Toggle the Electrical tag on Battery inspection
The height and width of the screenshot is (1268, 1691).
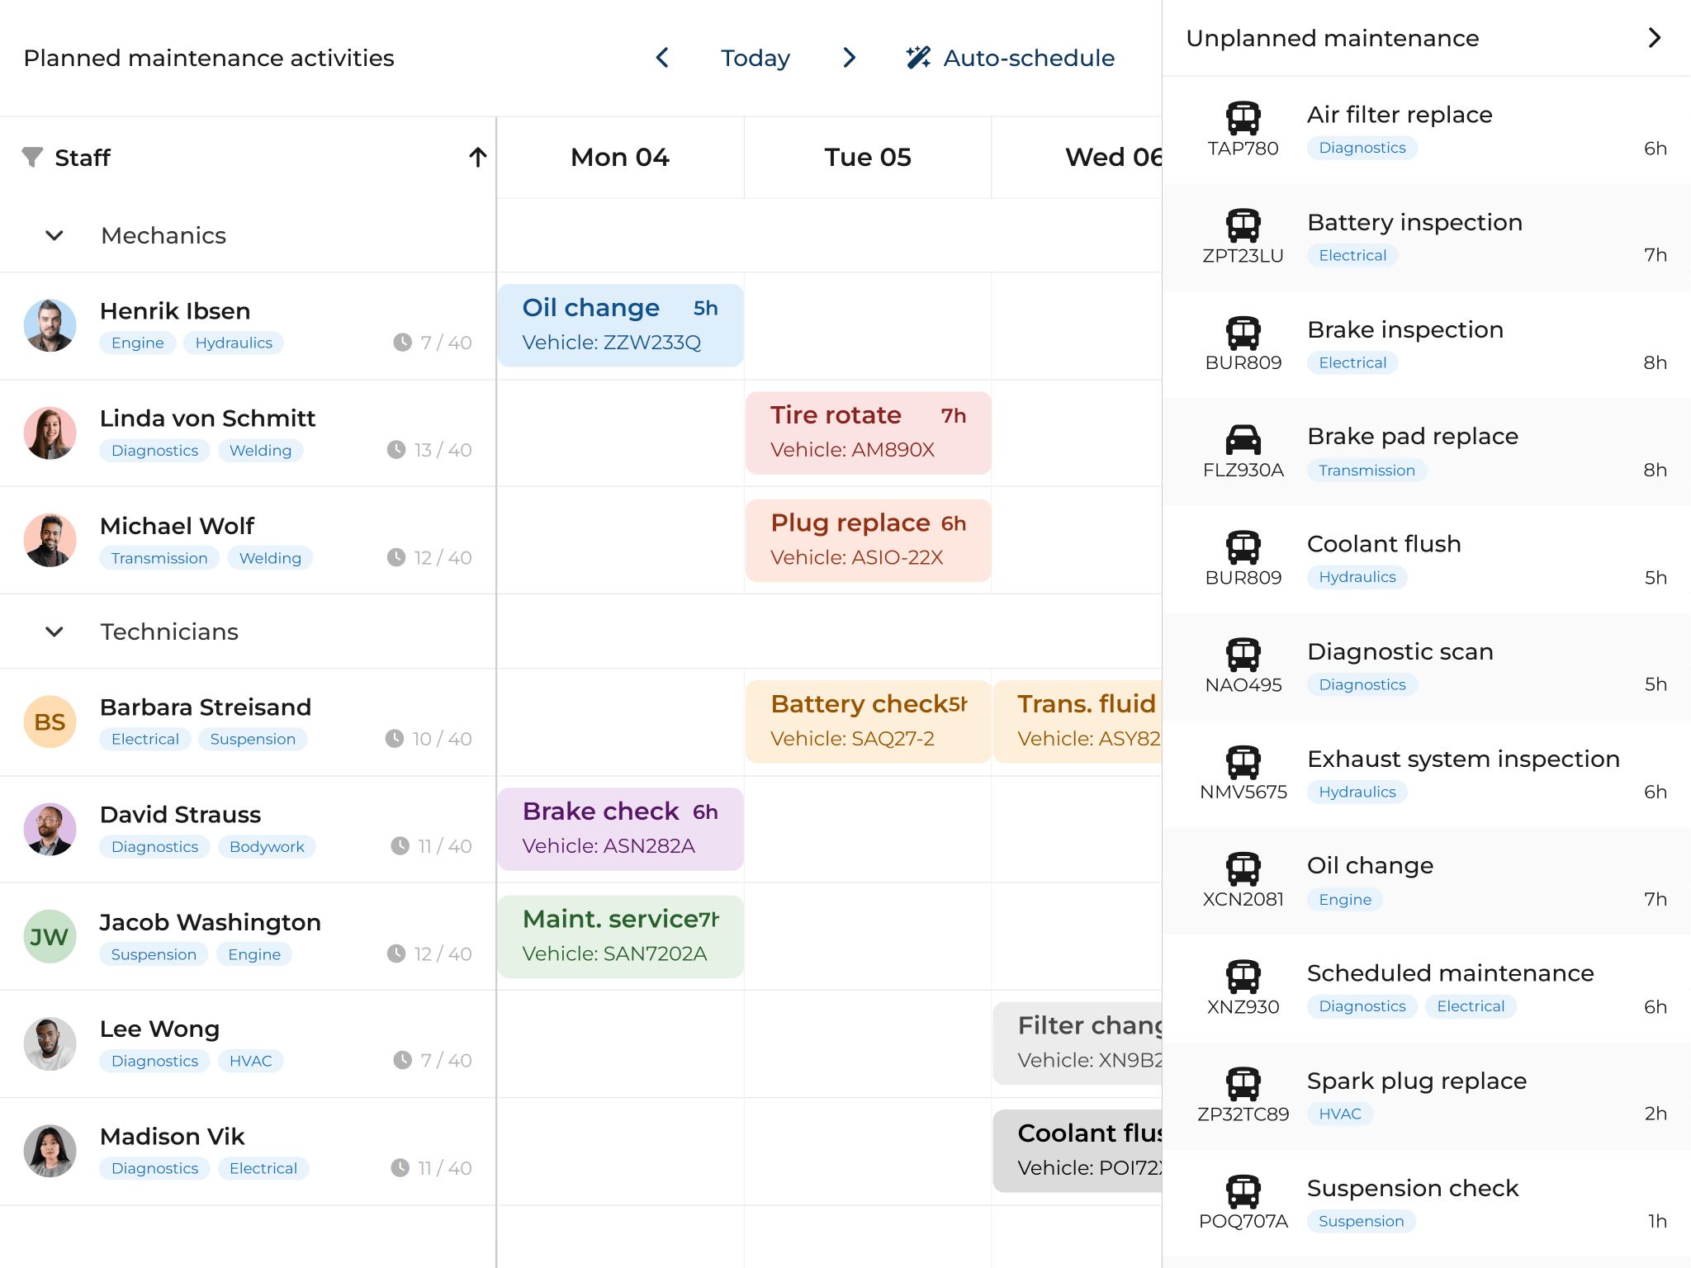pyautogui.click(x=1352, y=255)
